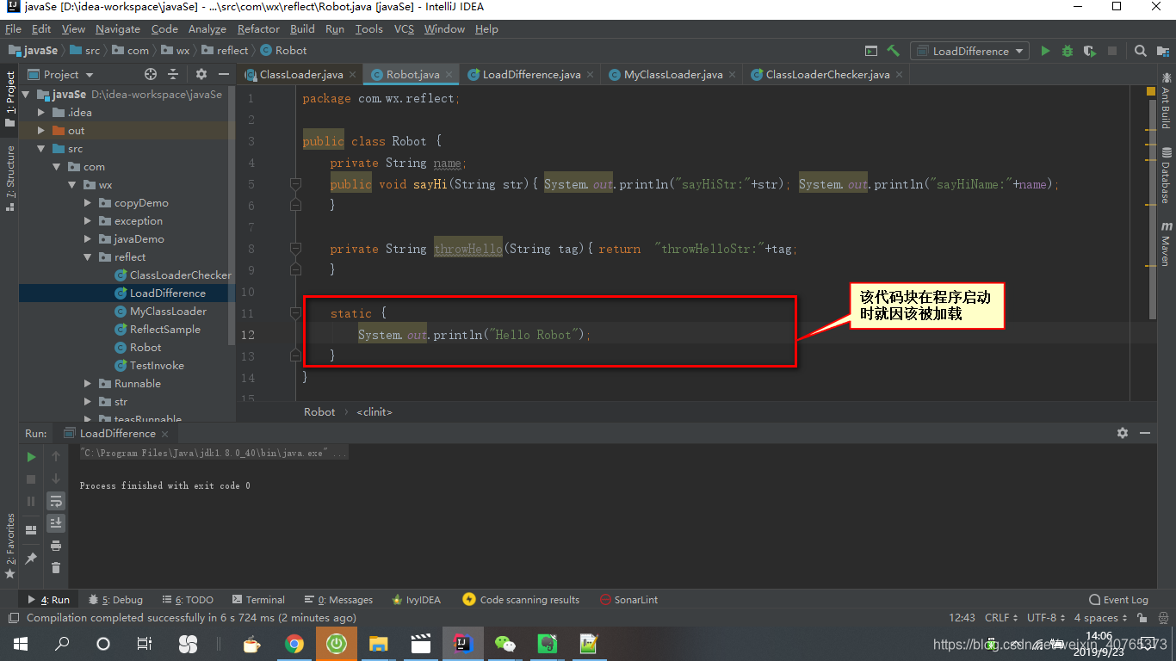The image size is (1176, 661).
Task: Open Search Everywhere magnifier icon
Action: coord(1141,51)
